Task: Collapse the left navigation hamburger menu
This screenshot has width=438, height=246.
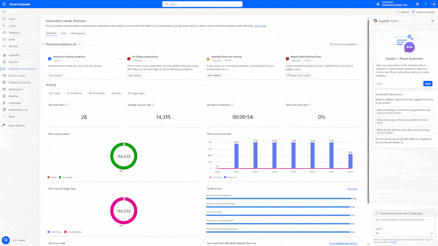Action: click(5, 11)
